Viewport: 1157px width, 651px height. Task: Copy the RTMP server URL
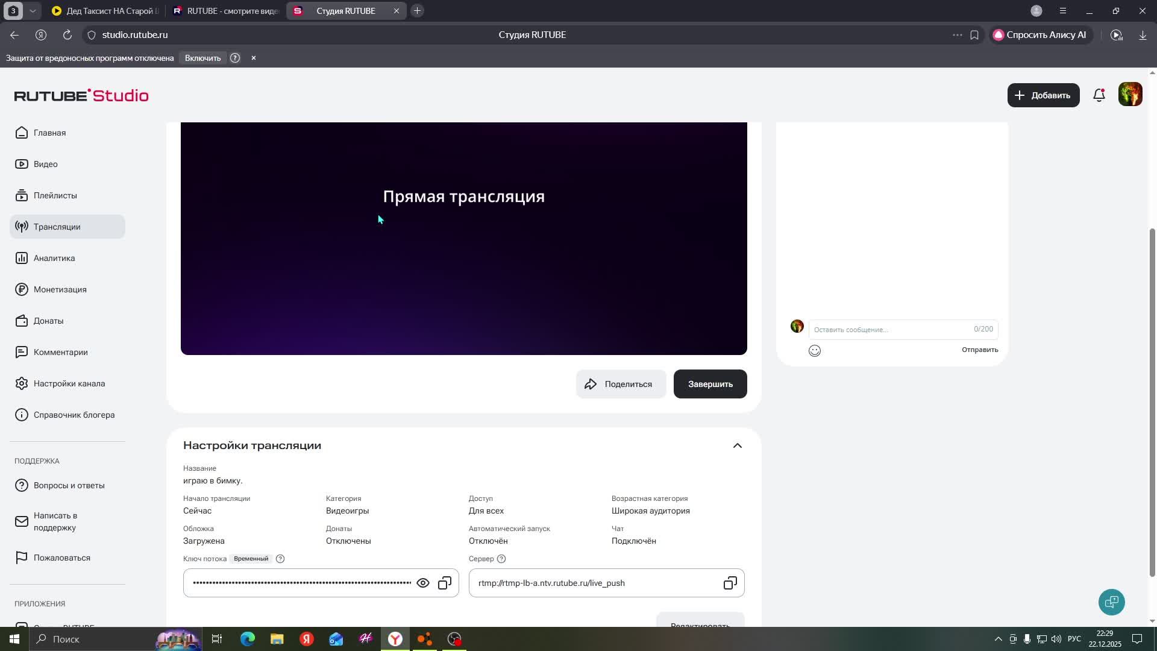[x=730, y=583]
